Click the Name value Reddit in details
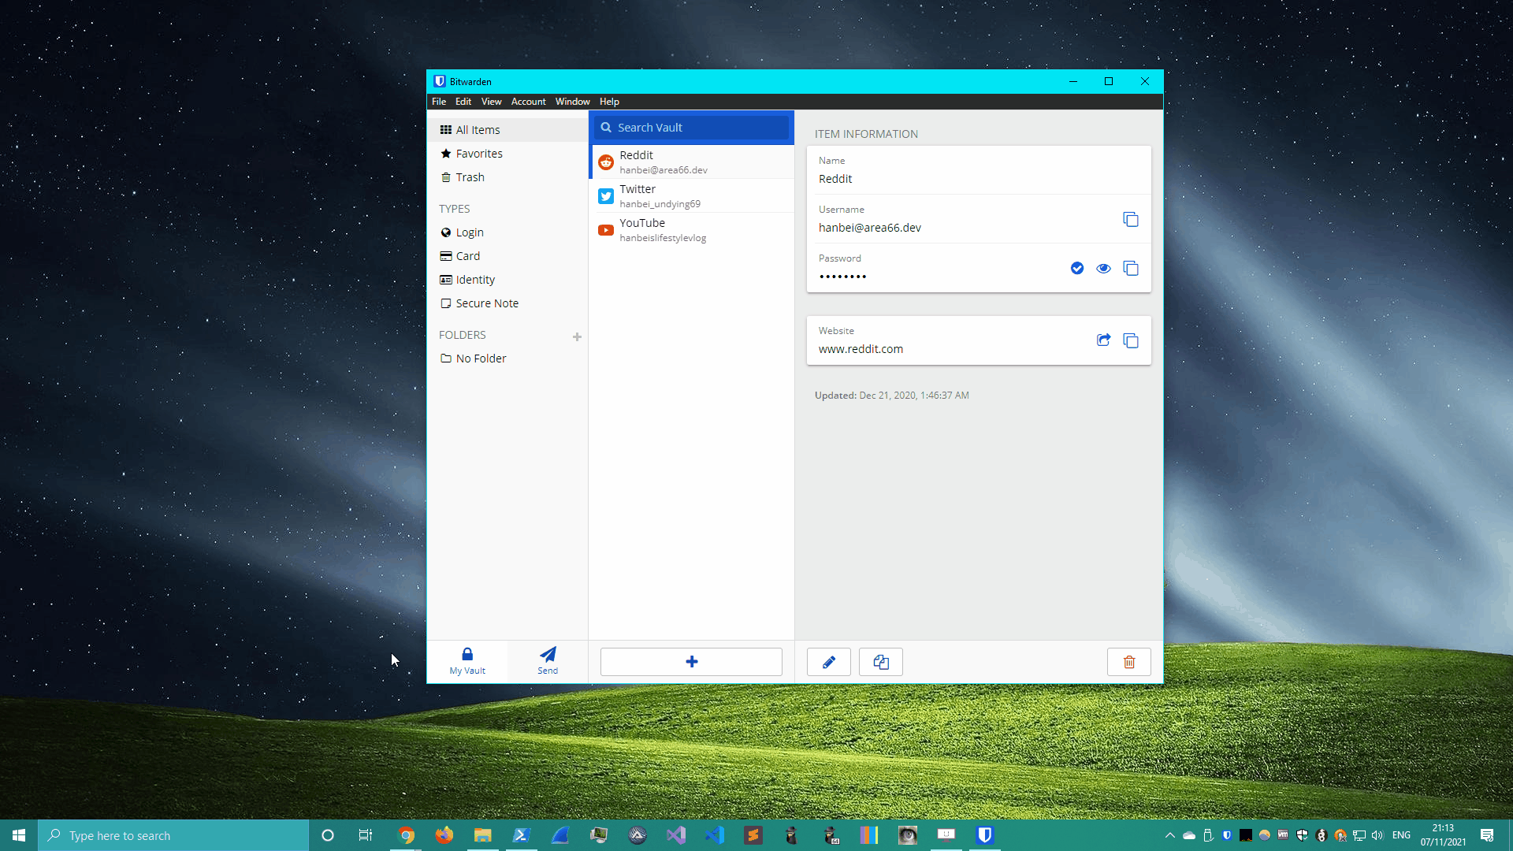This screenshot has height=851, width=1513. pyautogui.click(x=835, y=179)
